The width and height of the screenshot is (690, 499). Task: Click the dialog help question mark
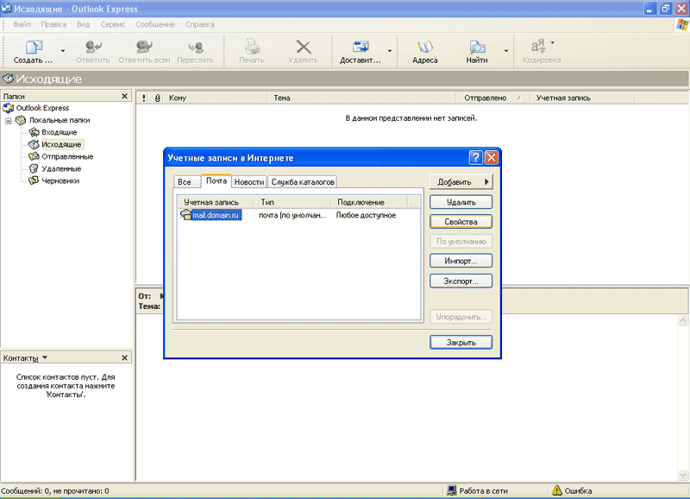475,157
